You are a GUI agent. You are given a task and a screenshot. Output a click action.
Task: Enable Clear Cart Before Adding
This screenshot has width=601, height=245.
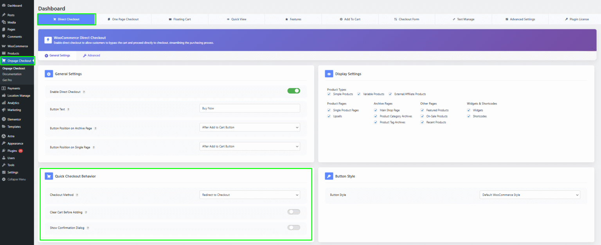pyautogui.click(x=294, y=211)
